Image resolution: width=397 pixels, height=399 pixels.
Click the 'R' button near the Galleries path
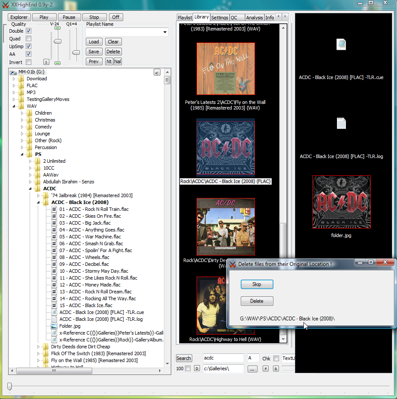click(276, 369)
